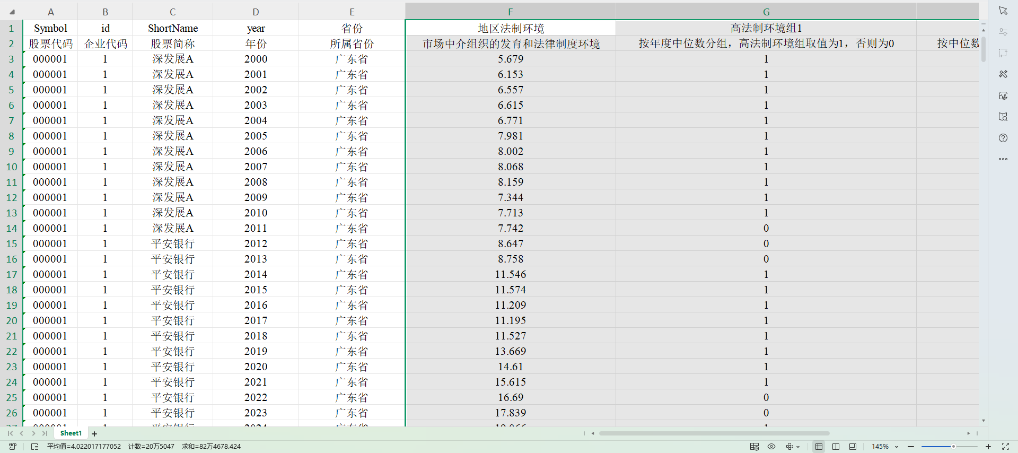Image resolution: width=1018 pixels, height=453 pixels.
Task: Open the book search sidebar panel
Action: pos(1003,117)
